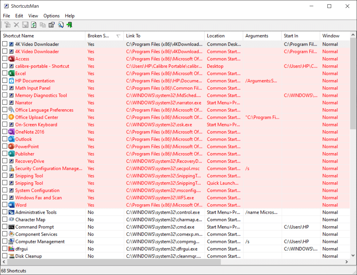This screenshot has width=357, height=275.
Task: Click the Word application icon
Action: tap(11, 205)
